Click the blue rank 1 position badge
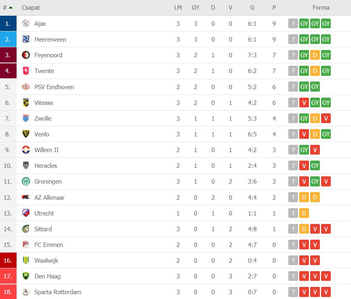 (x=8, y=23)
